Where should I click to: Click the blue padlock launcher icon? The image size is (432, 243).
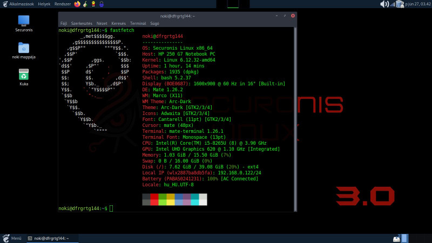pyautogui.click(x=102, y=4)
